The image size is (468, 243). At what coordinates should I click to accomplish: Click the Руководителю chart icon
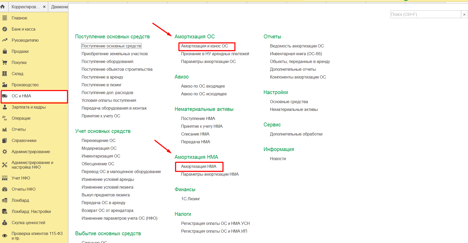pos(5,40)
